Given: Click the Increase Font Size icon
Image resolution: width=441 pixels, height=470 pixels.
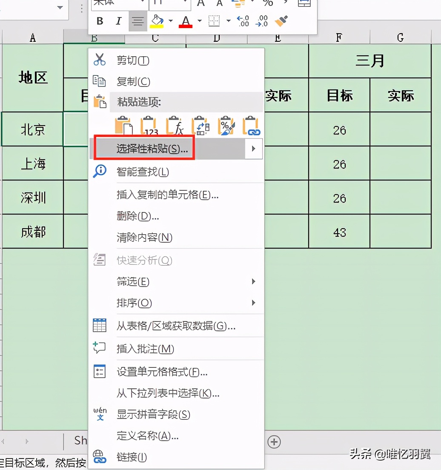Looking at the screenshot, I should tap(200, 3).
